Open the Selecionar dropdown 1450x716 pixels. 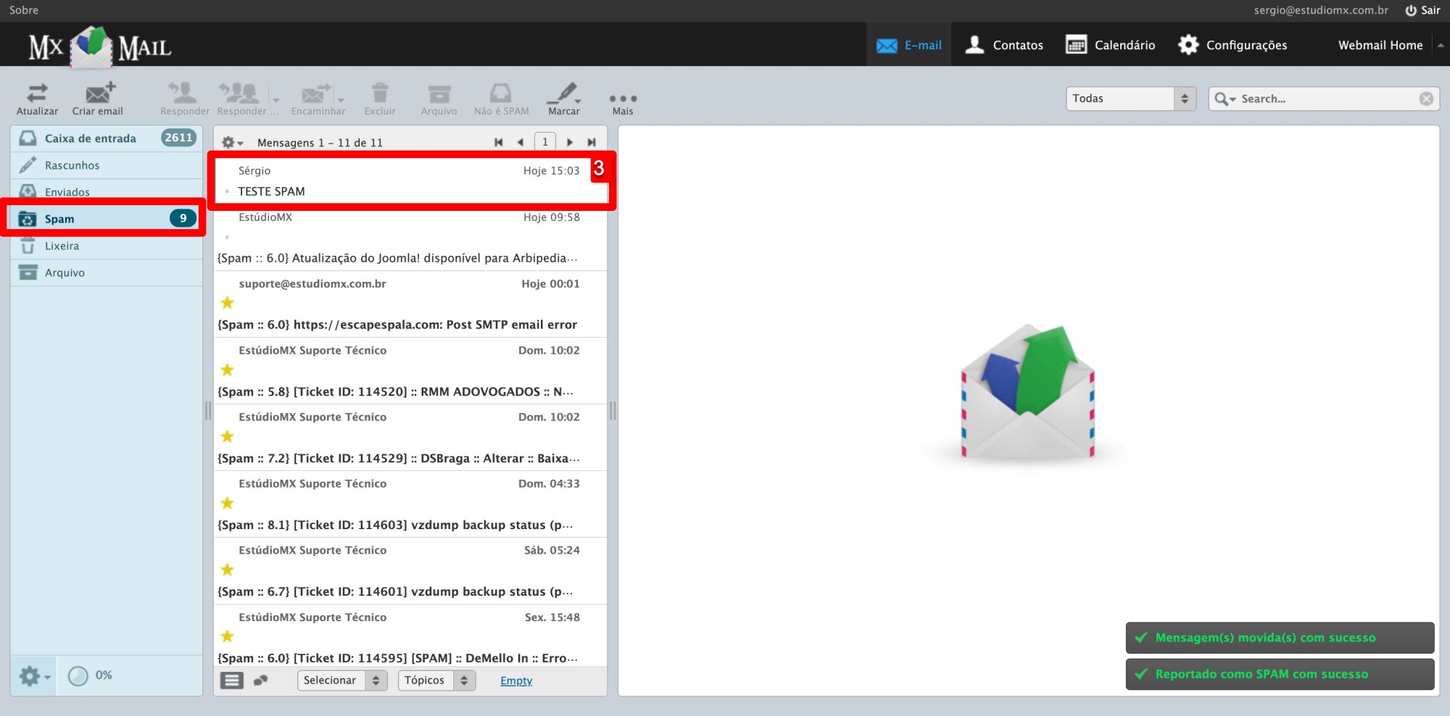341,680
